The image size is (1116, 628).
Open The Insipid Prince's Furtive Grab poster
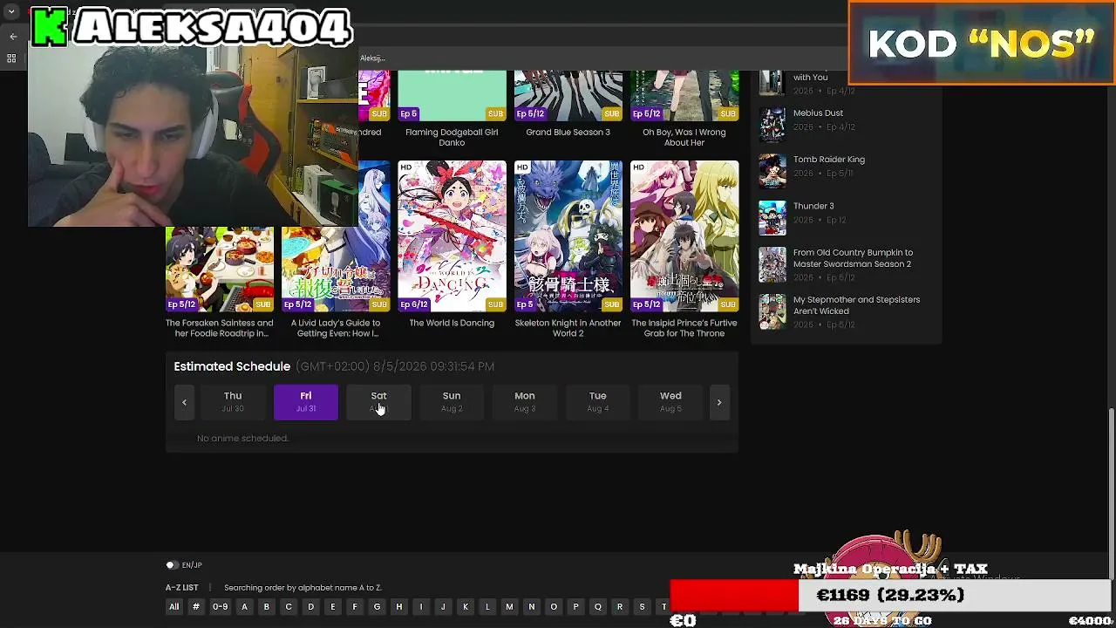pos(684,235)
